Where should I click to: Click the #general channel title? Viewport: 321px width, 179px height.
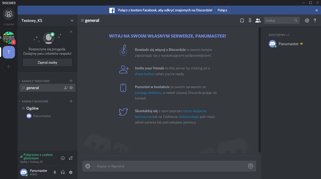(90, 20)
